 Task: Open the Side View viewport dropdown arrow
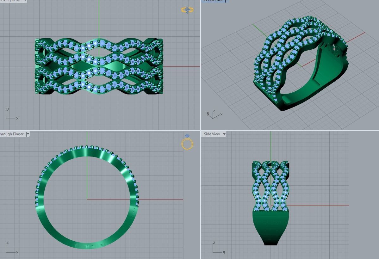click(x=224, y=134)
